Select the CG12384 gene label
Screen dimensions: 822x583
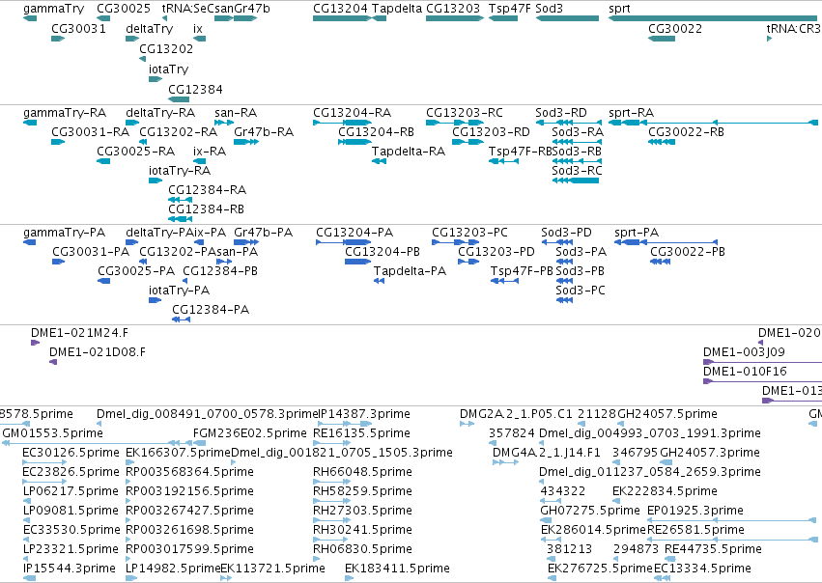pyautogui.click(x=195, y=90)
